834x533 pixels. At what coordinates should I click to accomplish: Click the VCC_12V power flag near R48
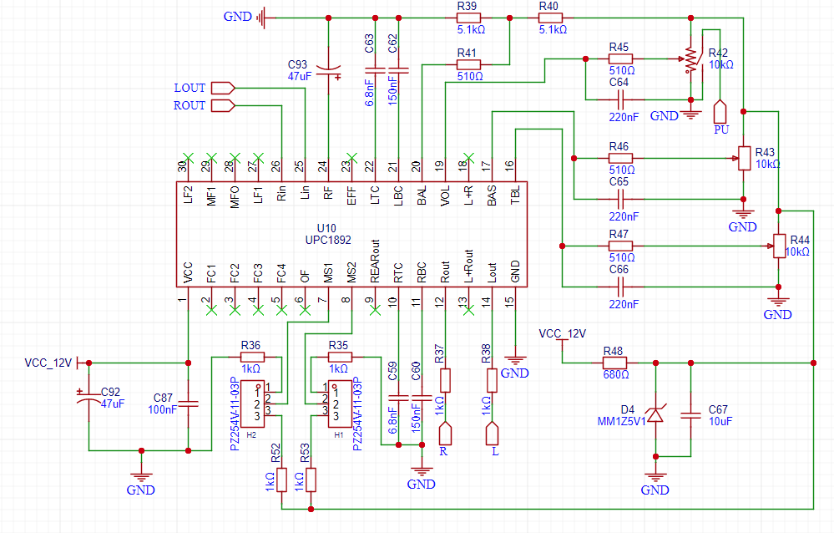562,338
